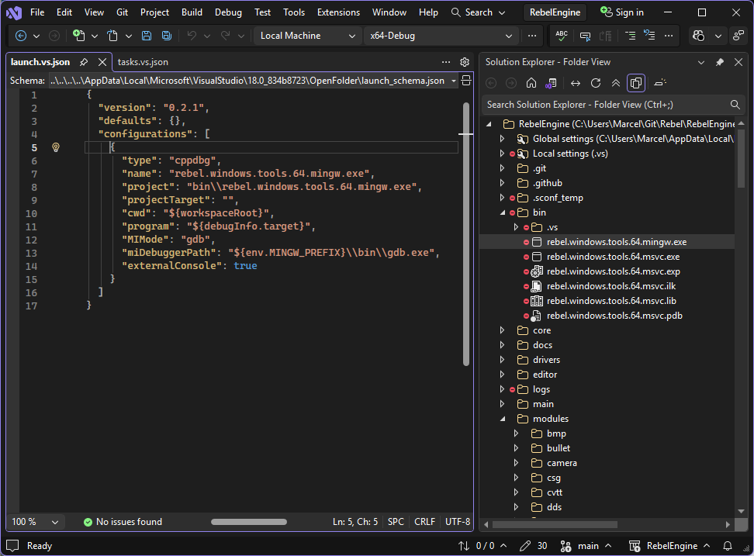Click the pencil pending changes icon

(525, 546)
